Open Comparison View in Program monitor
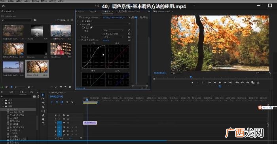Viewport: 277px width, 144px height. click(253, 83)
